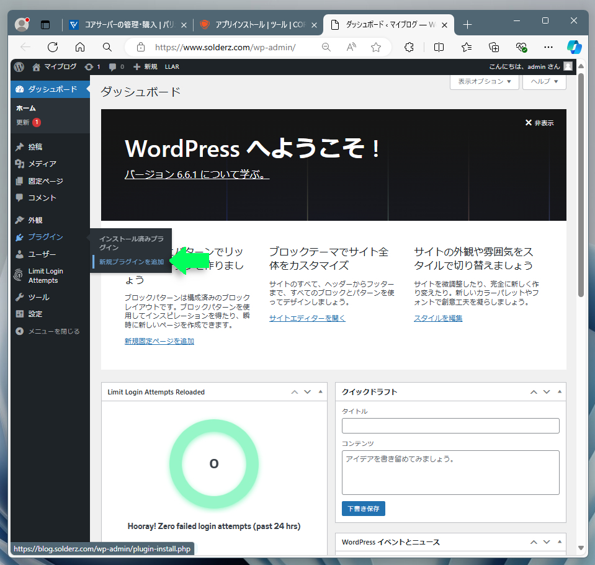Open Edge settings and more menu
The width and height of the screenshot is (595, 565).
tap(548, 47)
